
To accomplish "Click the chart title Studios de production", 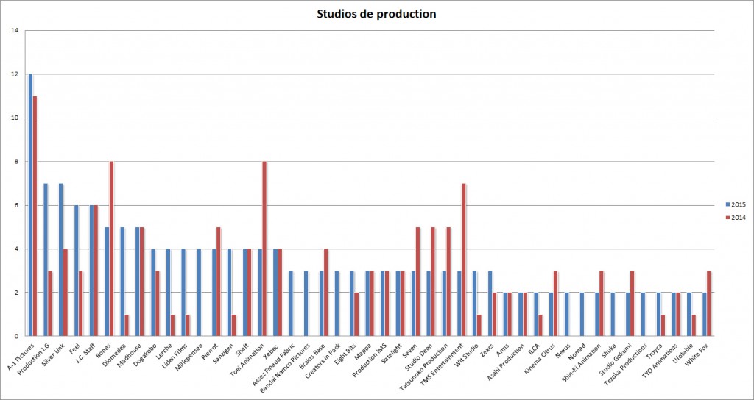I will point(376,14).
